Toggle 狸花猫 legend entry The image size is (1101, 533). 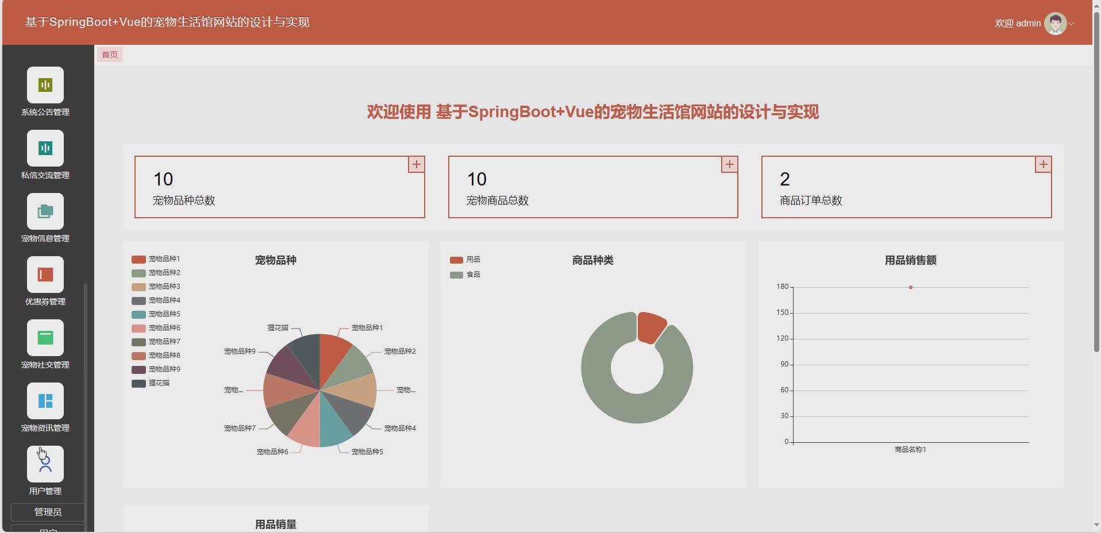pos(151,383)
